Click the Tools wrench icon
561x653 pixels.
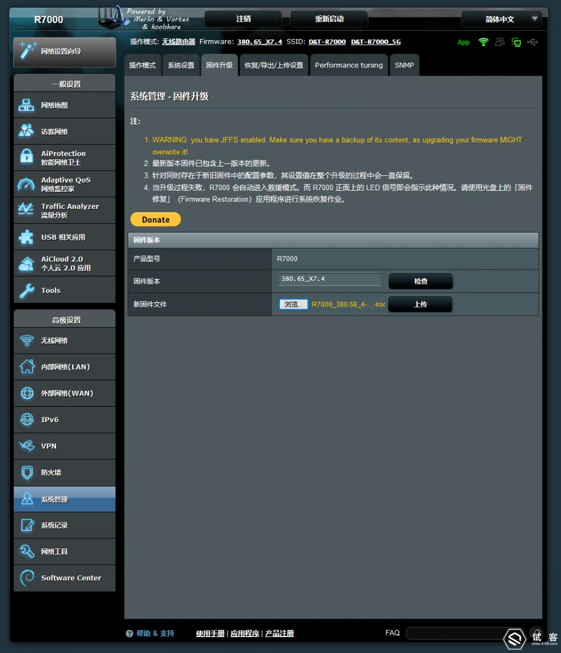coord(27,290)
